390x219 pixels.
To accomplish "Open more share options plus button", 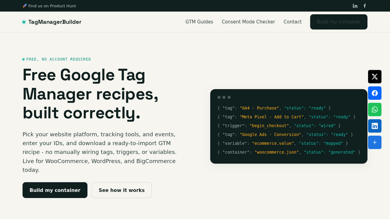I will coord(375,142).
